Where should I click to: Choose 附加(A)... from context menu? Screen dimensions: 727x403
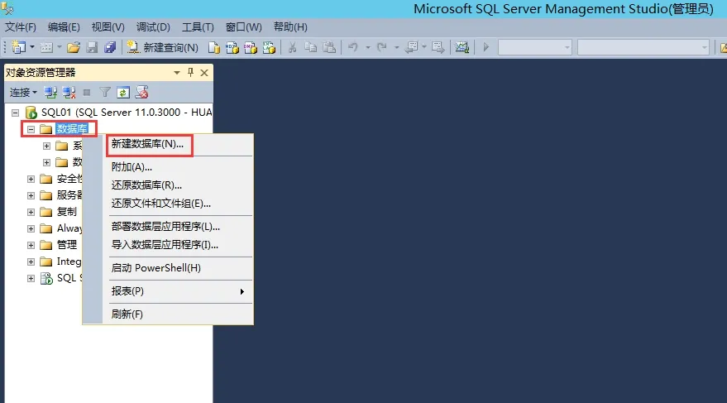132,167
